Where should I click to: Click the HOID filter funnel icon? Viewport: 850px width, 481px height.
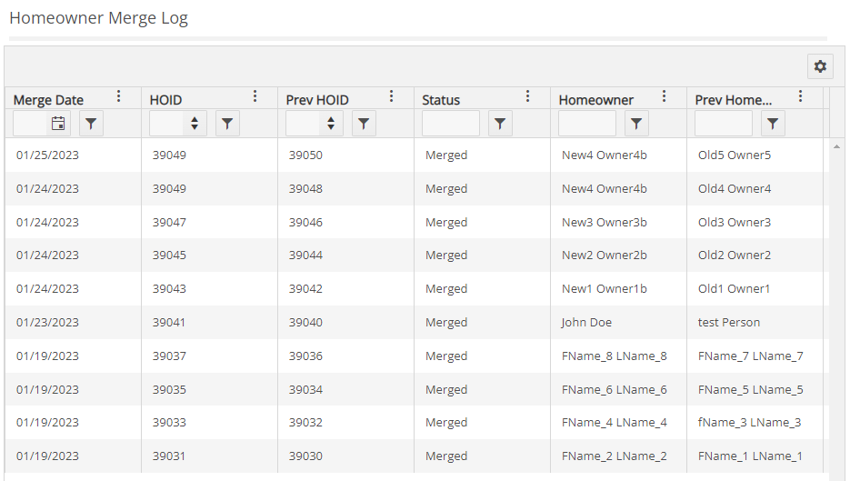[x=227, y=124]
